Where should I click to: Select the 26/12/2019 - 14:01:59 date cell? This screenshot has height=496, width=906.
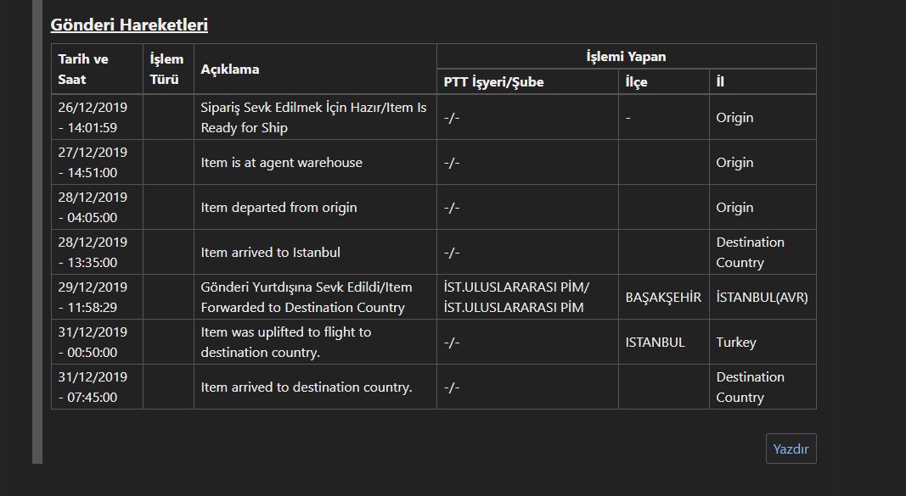[x=97, y=117]
